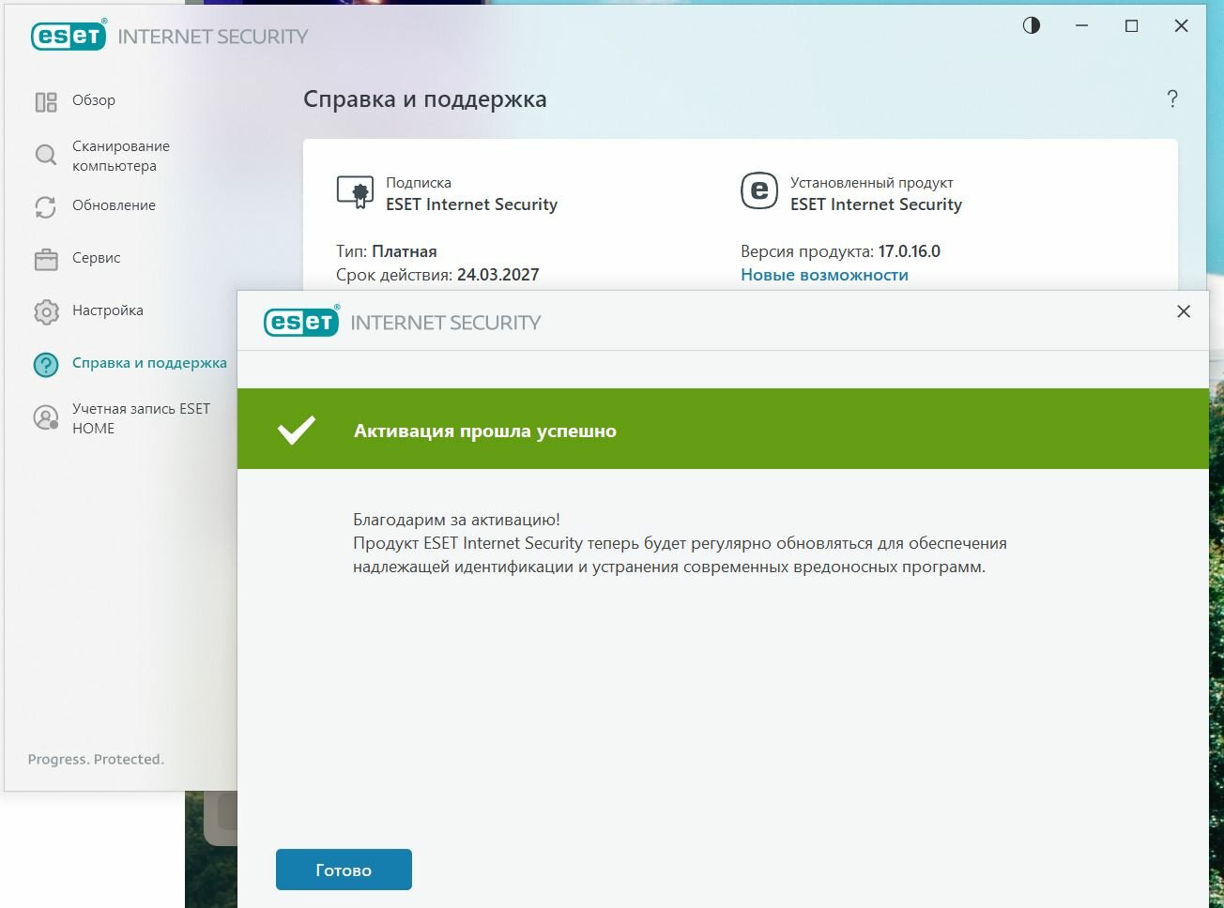Click the Благодарим за активацию! text
1224x908 pixels.
456,520
